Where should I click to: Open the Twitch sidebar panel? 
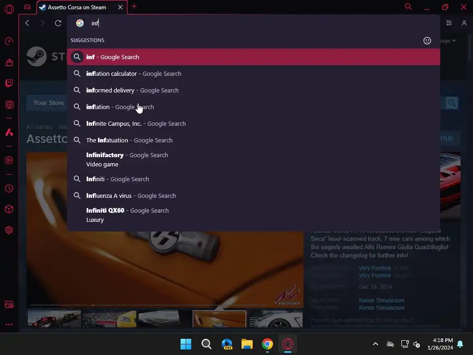[9, 83]
